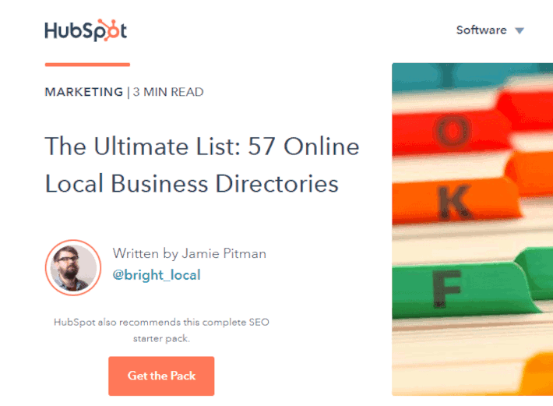Click 'The Ultimate List' article headline

[202, 164]
